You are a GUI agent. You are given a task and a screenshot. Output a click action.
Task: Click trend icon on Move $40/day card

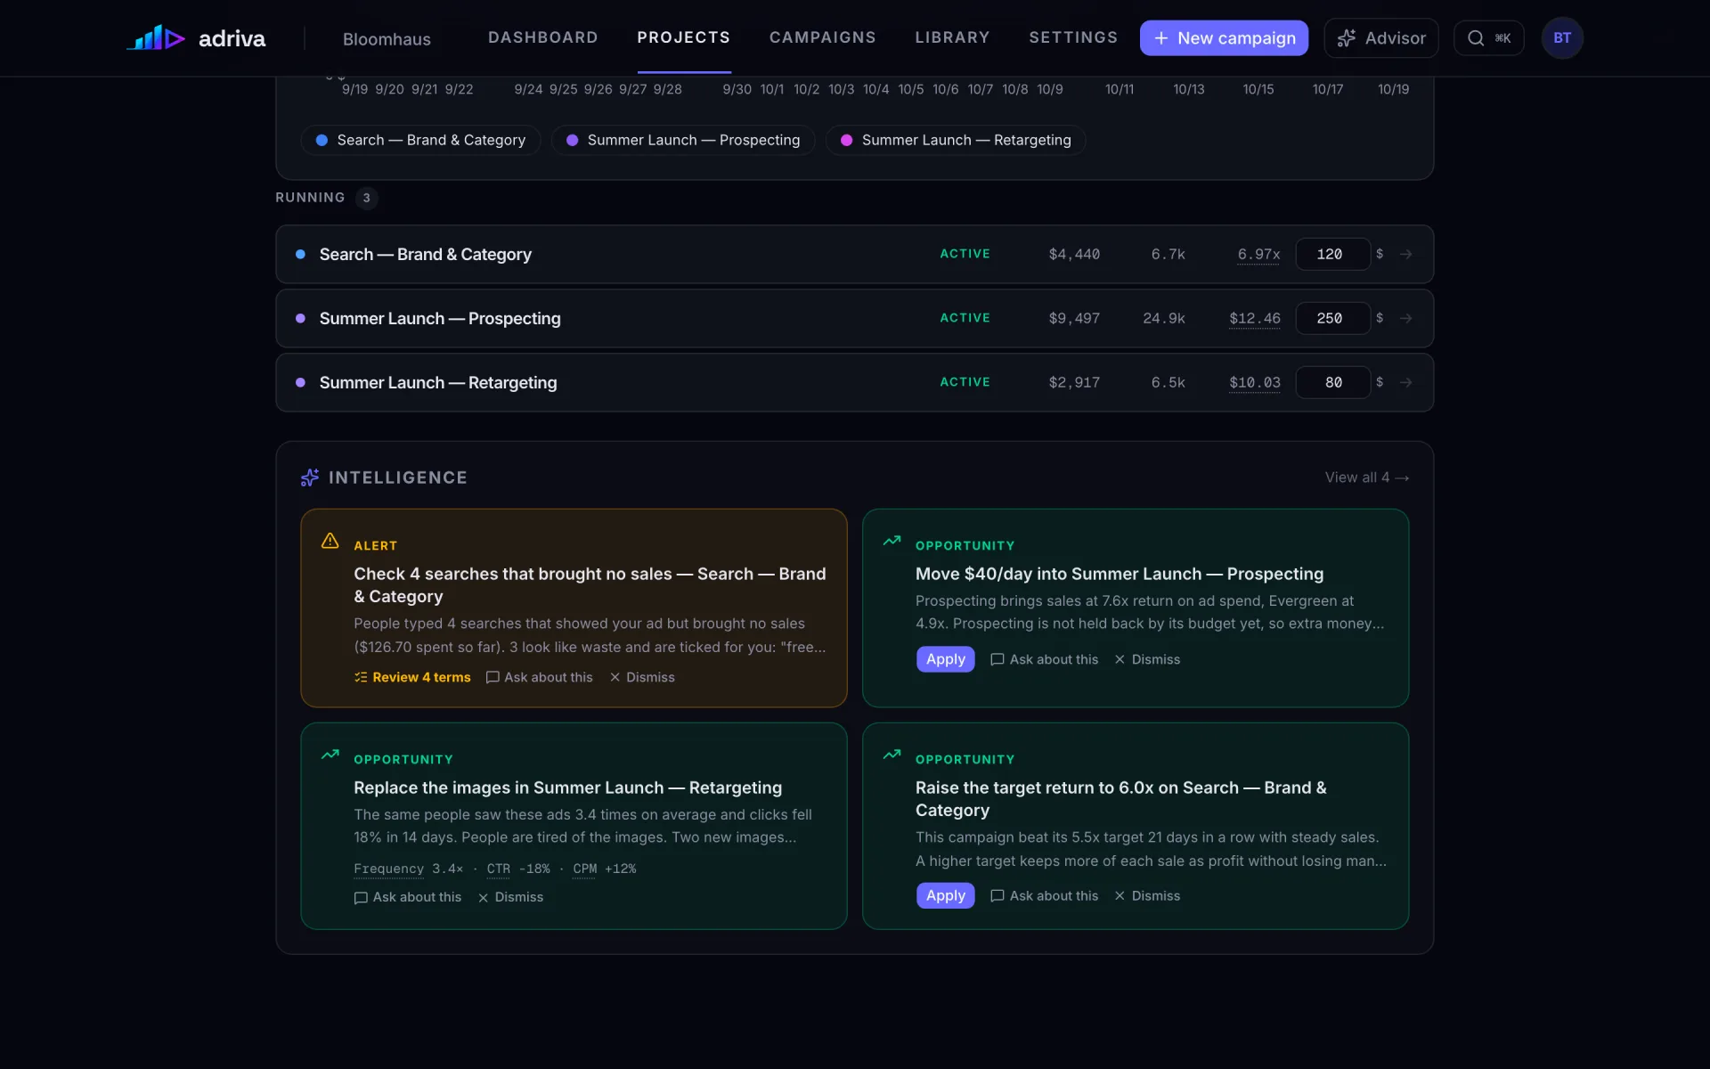pos(892,541)
